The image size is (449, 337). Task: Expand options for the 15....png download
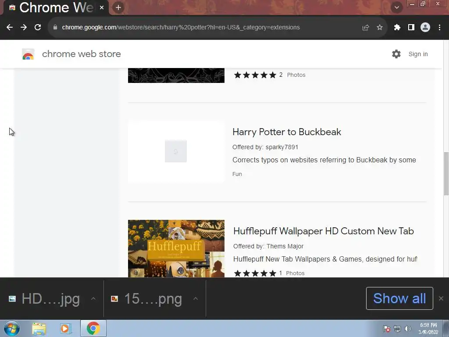click(196, 298)
